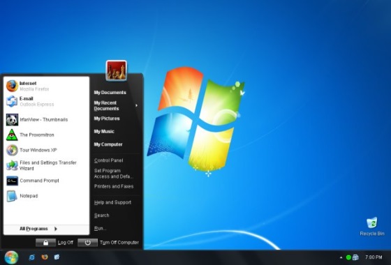Open the Command Prompt icon
The width and height of the screenshot is (391, 265).
coord(12,181)
